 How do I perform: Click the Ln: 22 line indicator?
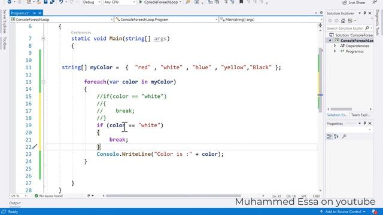click(276, 196)
